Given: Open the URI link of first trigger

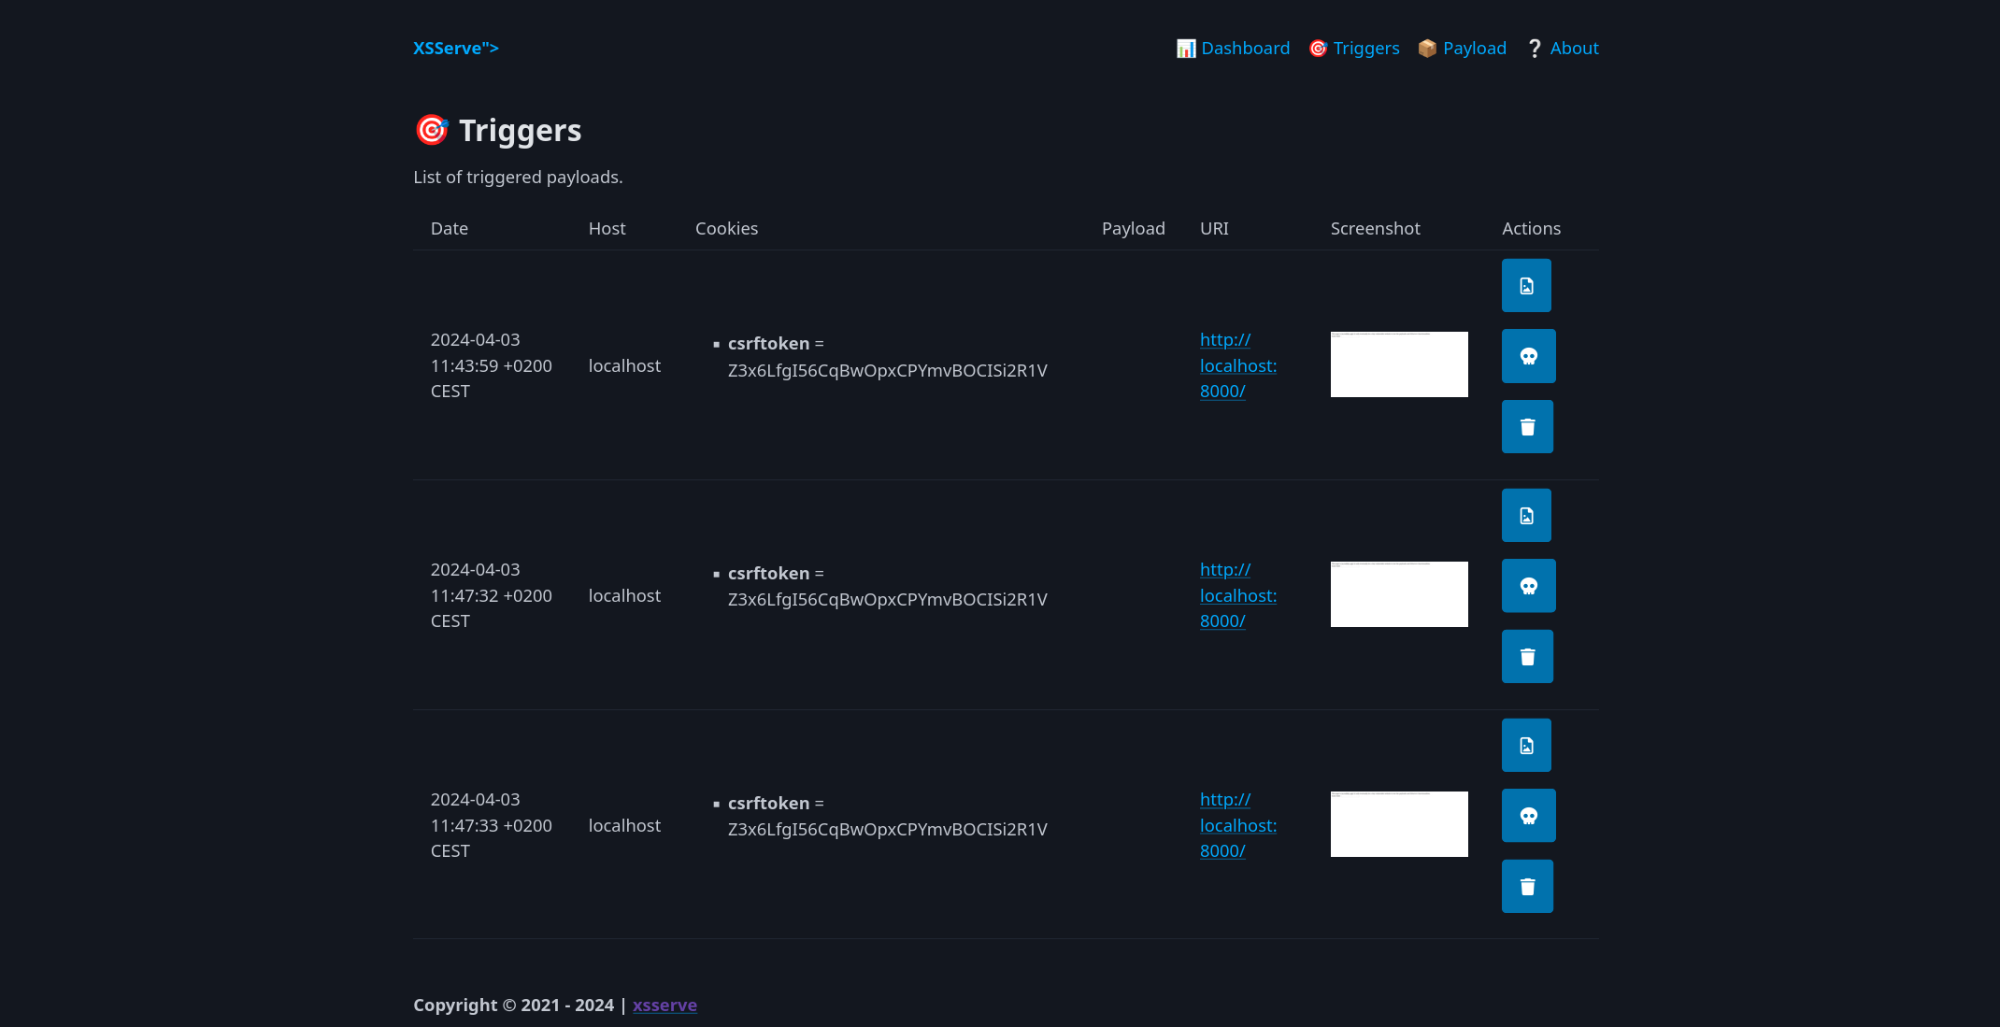Looking at the screenshot, I should [1237, 365].
